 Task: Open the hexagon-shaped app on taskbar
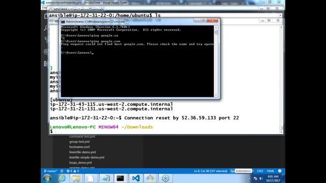tap(166, 178)
